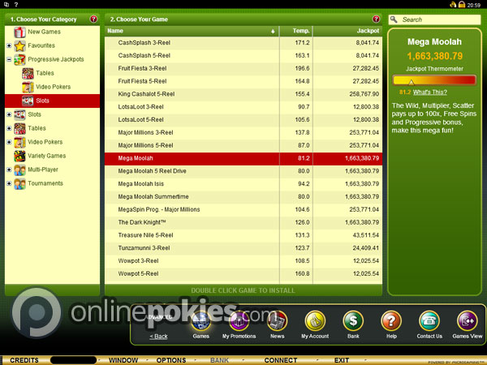Select the Fruit Fiesta 5-Reel game row

click(243, 81)
